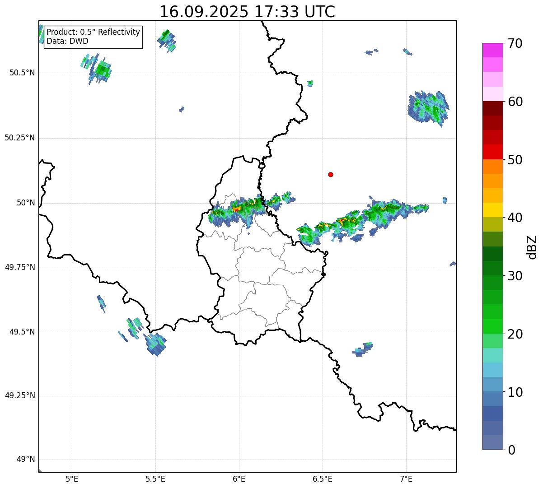Select the 20 tick on colorbar

click(515, 334)
